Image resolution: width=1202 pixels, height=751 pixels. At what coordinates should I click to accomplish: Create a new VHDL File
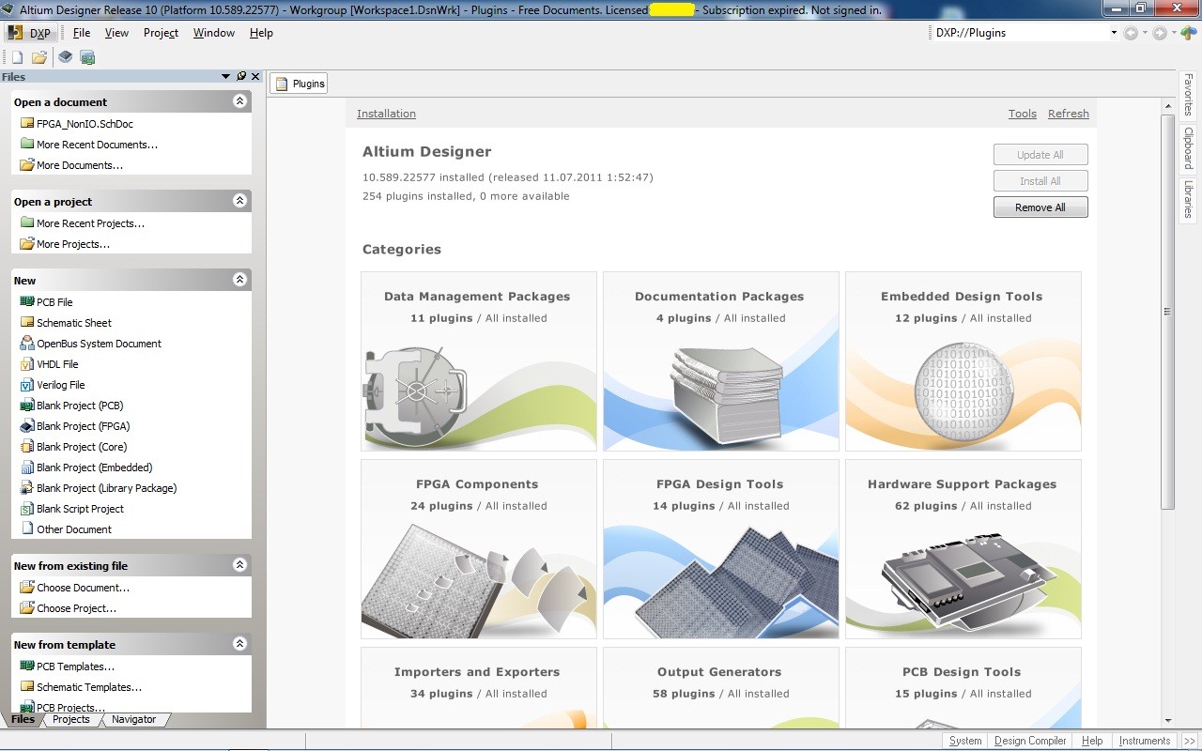click(x=50, y=364)
